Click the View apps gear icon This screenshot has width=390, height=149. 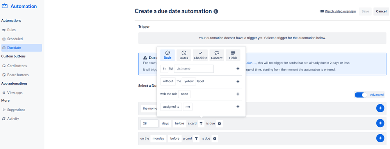point(4,93)
